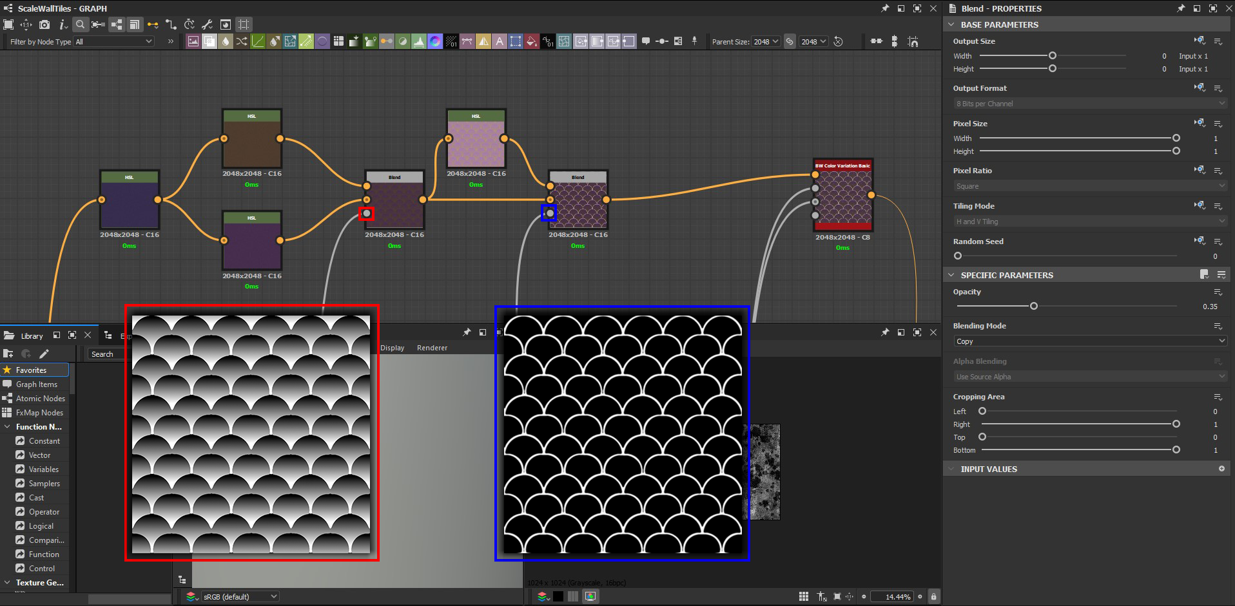
Task: Click the comment bubble icon in the toolbar
Action: [x=647, y=41]
